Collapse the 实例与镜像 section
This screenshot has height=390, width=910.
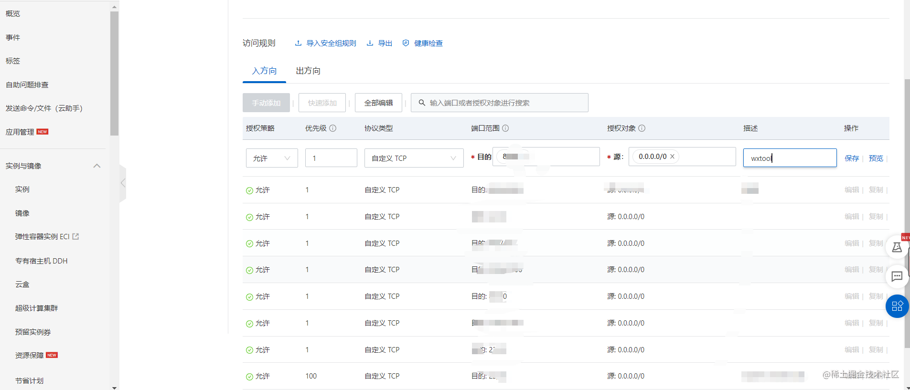tap(97, 166)
